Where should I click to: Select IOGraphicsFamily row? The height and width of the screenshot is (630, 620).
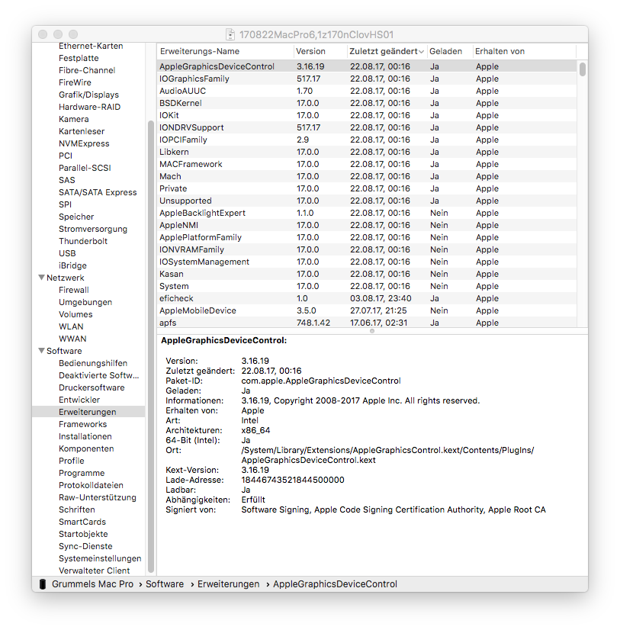[367, 79]
